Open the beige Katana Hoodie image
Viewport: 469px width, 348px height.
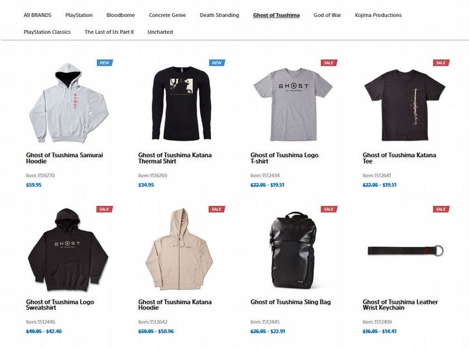point(179,249)
